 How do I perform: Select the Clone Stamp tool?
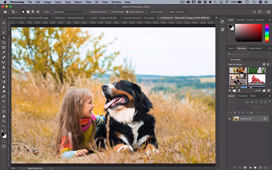point(4,67)
